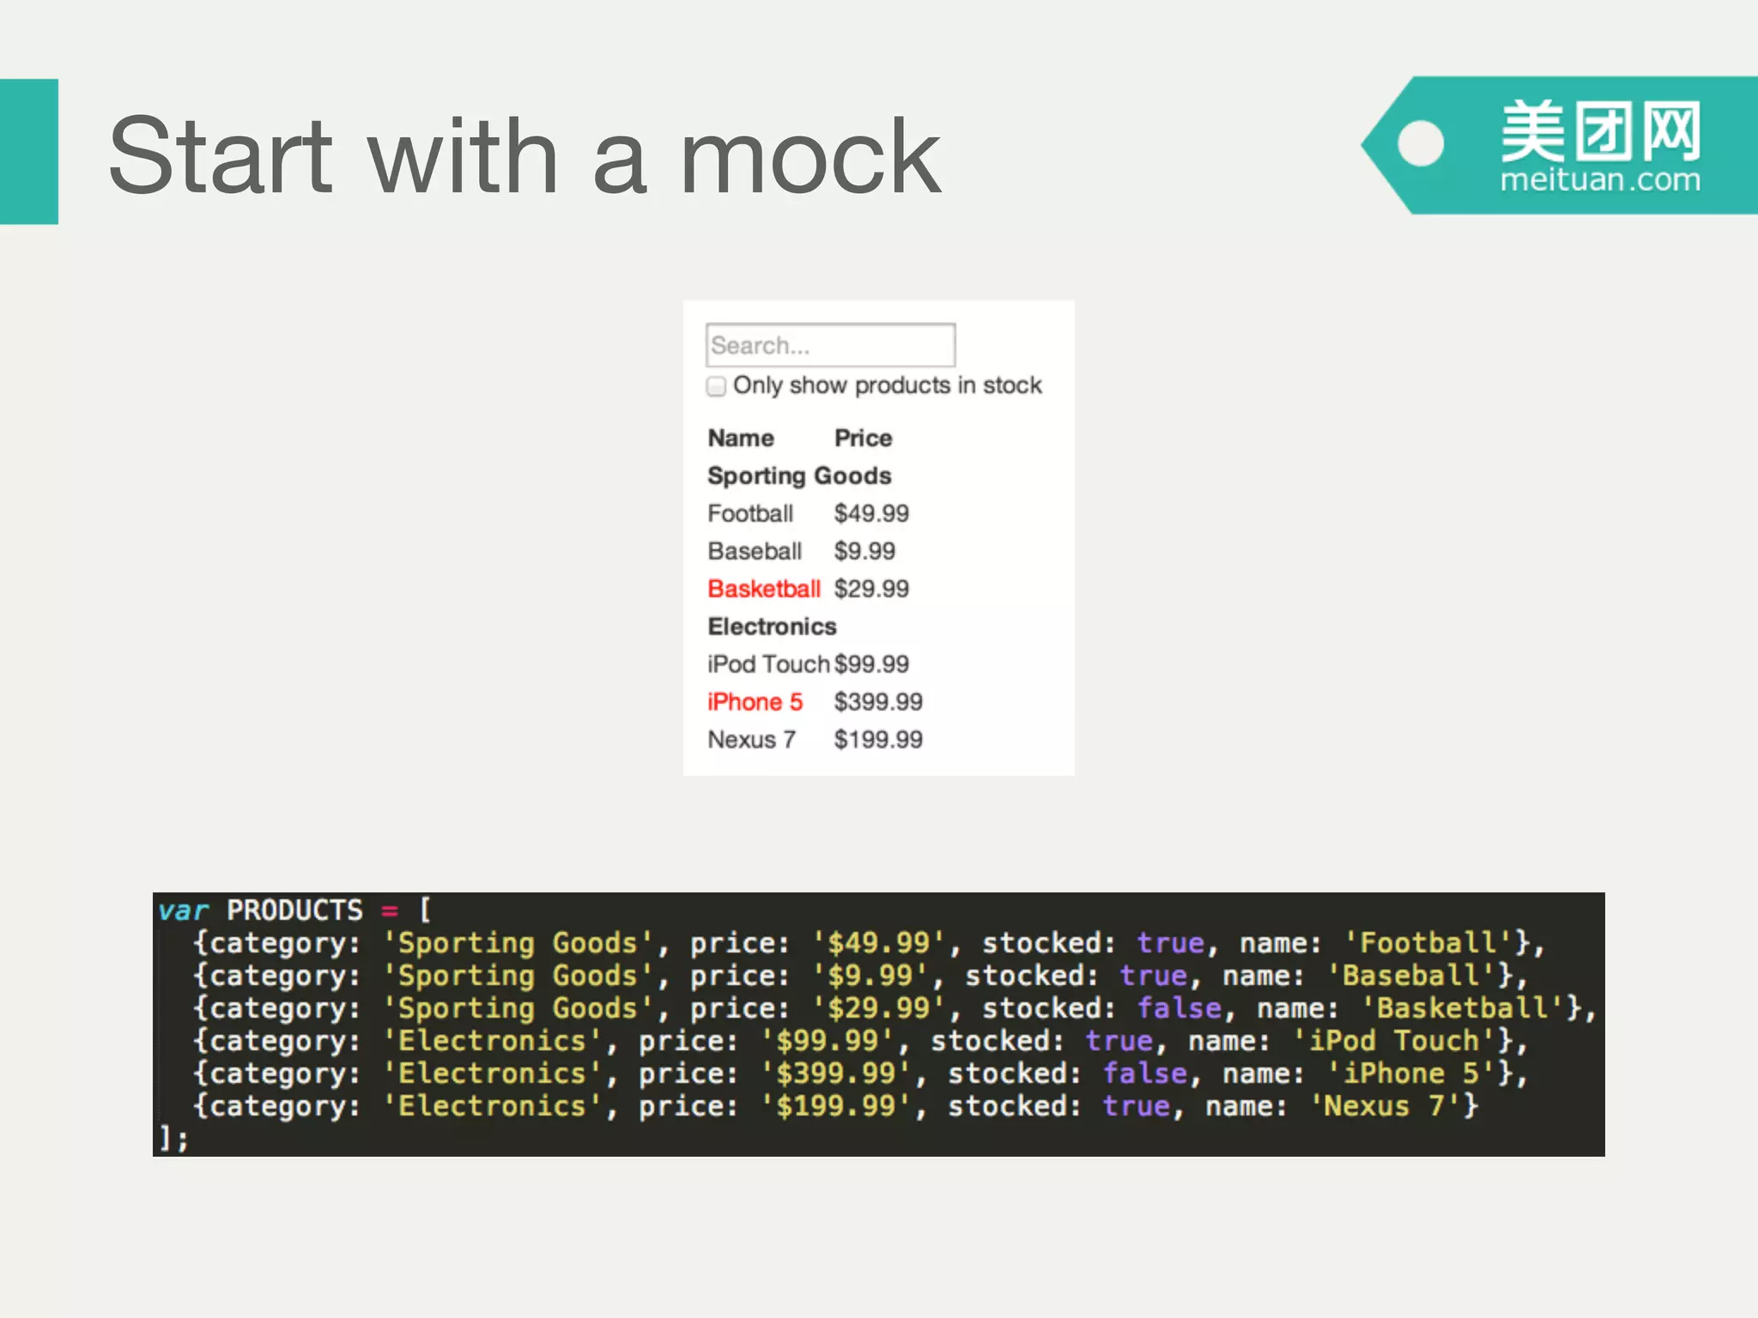Click the '$49.99' price cell

click(x=871, y=513)
